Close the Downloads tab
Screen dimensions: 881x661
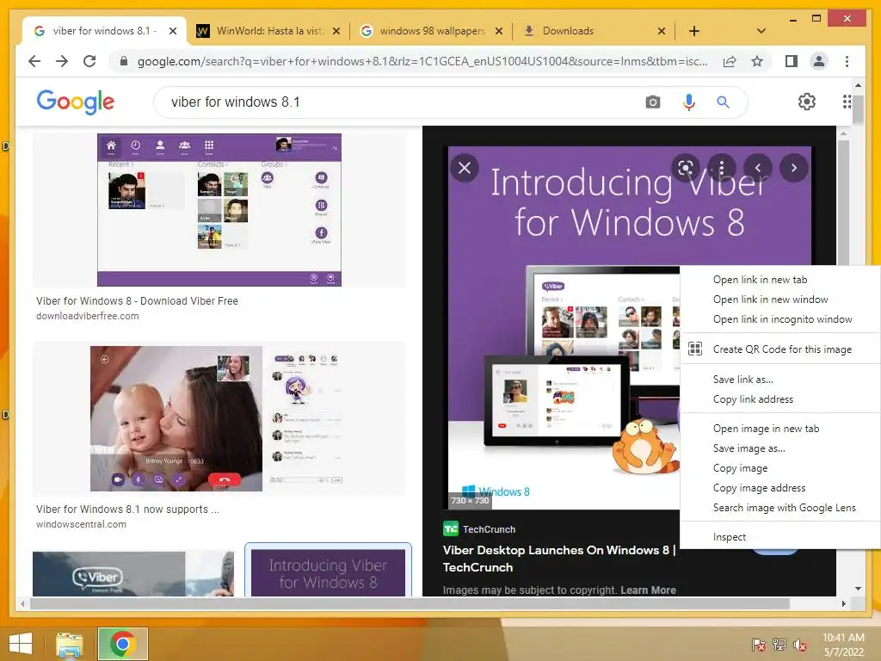click(x=662, y=31)
